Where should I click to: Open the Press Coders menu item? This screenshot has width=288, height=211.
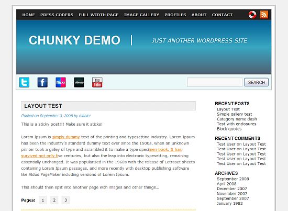pyautogui.click(x=57, y=15)
